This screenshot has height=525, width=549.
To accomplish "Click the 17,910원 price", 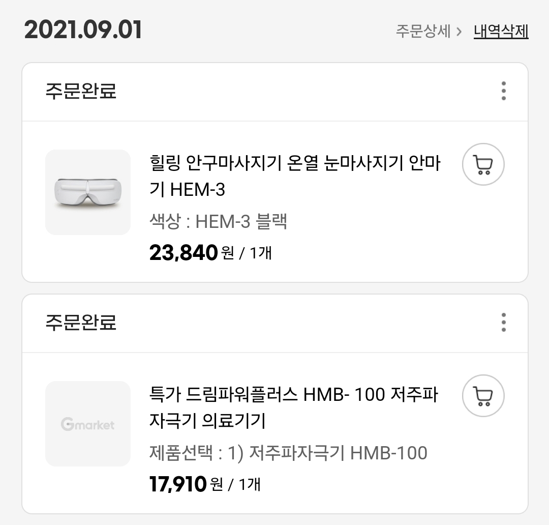I will coord(186,484).
